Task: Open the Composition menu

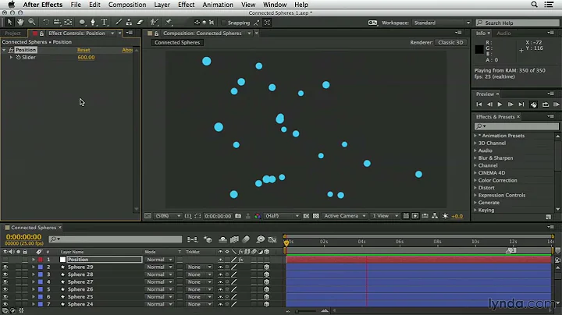Action: (x=127, y=5)
